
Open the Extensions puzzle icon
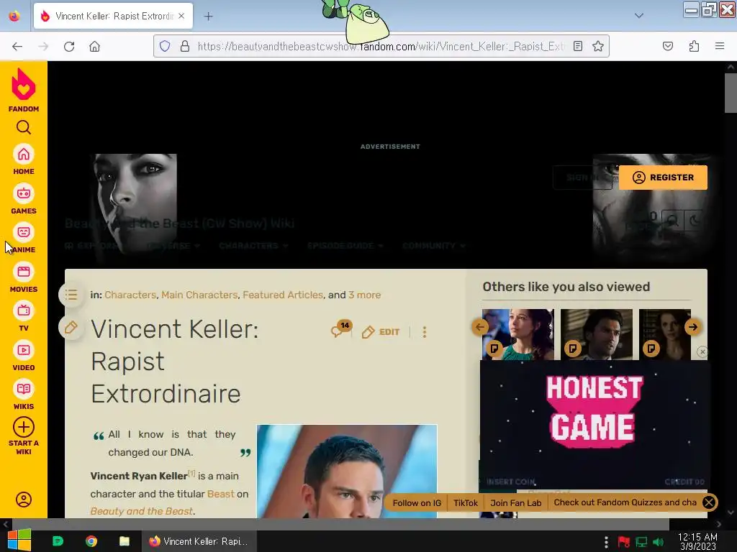point(695,46)
